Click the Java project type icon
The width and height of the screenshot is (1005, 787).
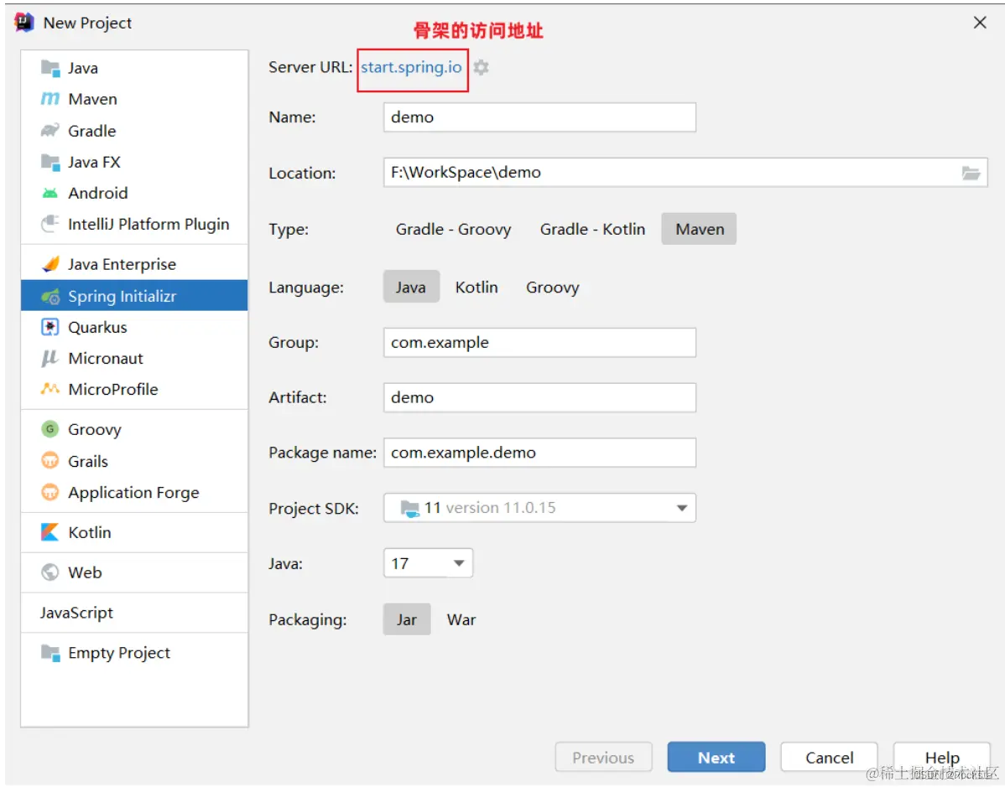coord(50,68)
